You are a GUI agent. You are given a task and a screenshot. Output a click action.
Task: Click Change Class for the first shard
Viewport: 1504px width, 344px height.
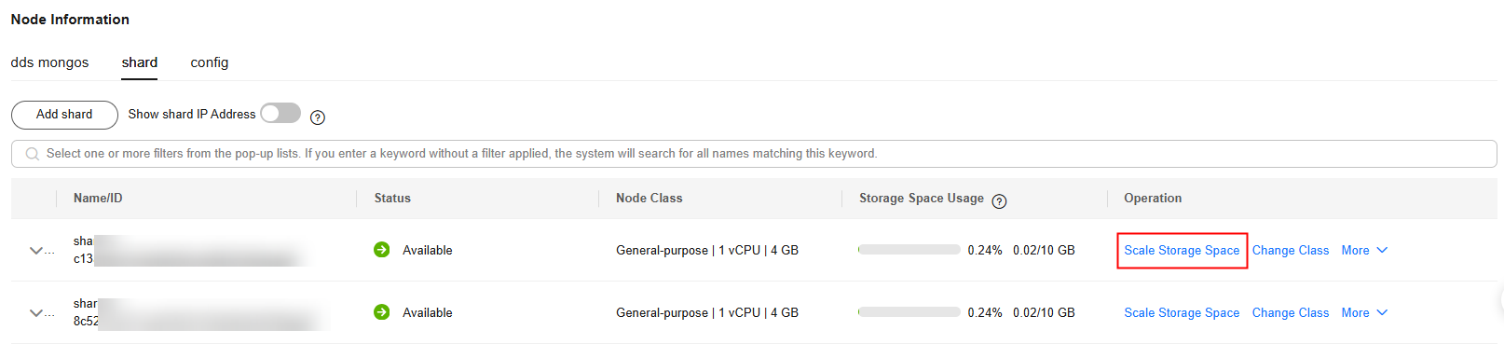click(x=1291, y=250)
